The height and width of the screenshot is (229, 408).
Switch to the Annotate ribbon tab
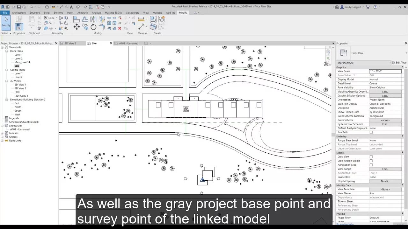(83, 13)
